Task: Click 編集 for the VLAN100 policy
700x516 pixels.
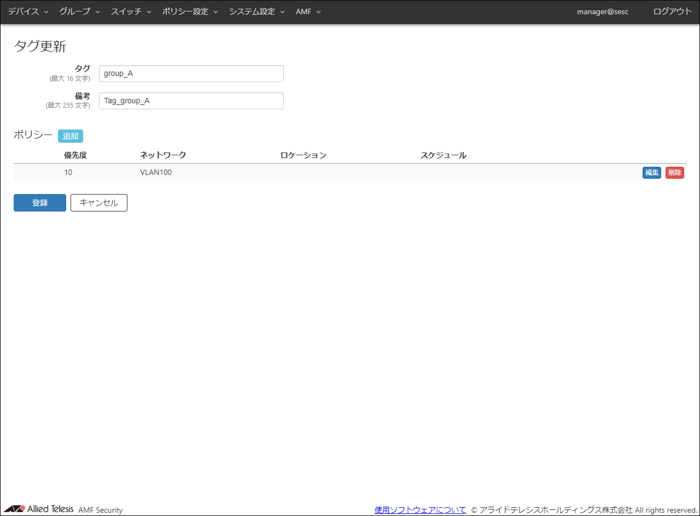Action: 651,173
